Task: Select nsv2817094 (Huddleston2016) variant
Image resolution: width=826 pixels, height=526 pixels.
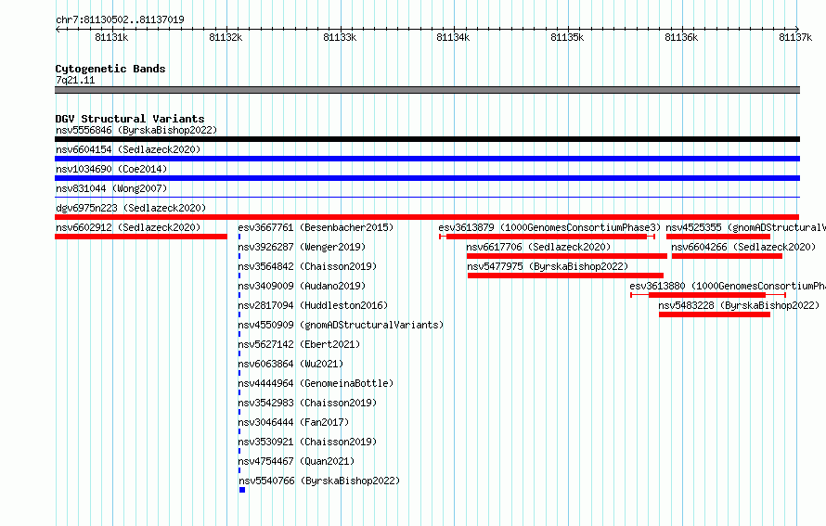Action: coord(313,305)
